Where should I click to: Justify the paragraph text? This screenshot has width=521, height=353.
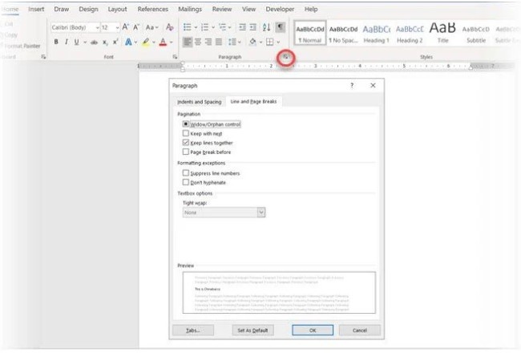[x=219, y=42]
